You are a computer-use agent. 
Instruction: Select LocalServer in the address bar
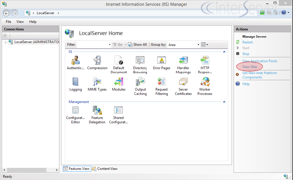point(45,13)
